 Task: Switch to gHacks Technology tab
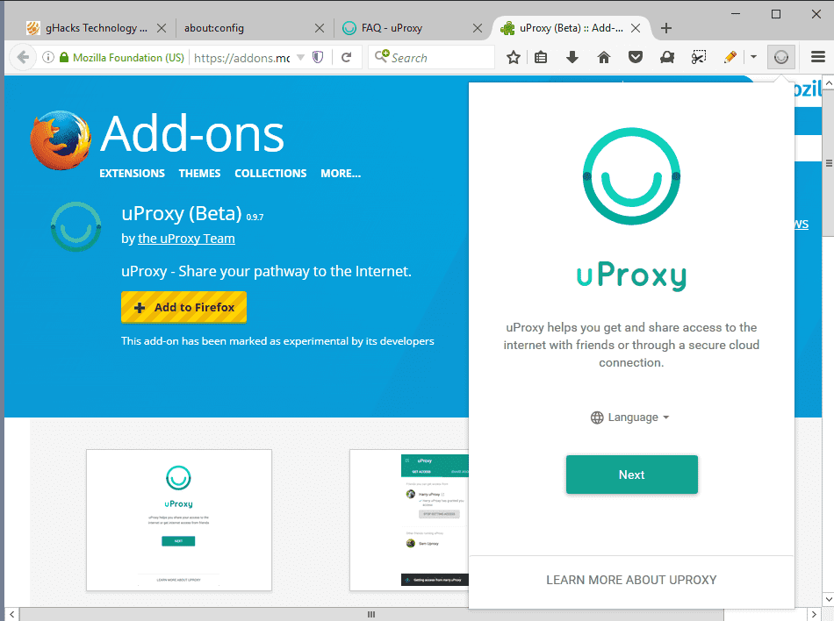click(97, 28)
